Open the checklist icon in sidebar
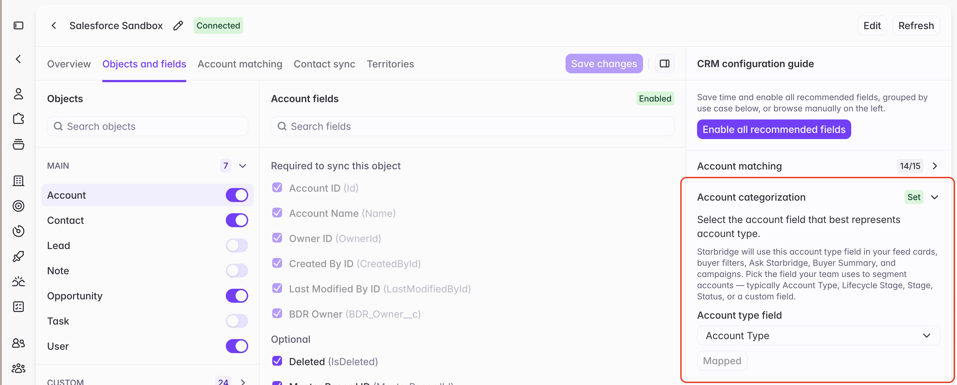The image size is (957, 385). pyautogui.click(x=18, y=307)
